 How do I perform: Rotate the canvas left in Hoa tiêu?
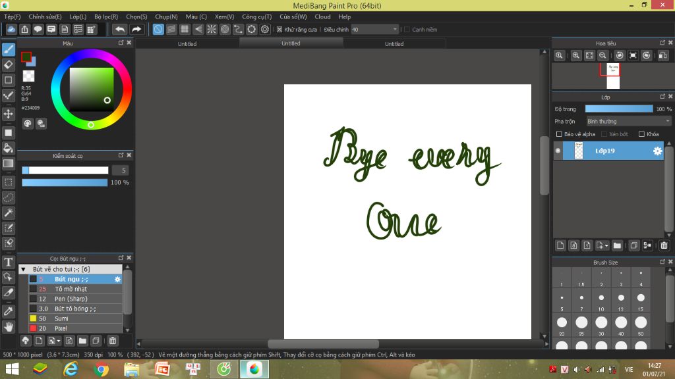(x=620, y=55)
